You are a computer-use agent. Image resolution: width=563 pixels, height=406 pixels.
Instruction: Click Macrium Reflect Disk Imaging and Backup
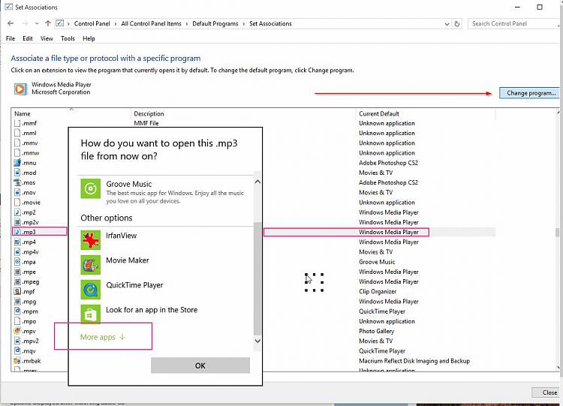click(x=414, y=361)
